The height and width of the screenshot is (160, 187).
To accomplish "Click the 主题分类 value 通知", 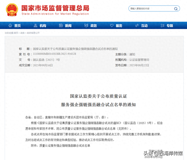I will [132, 54].
